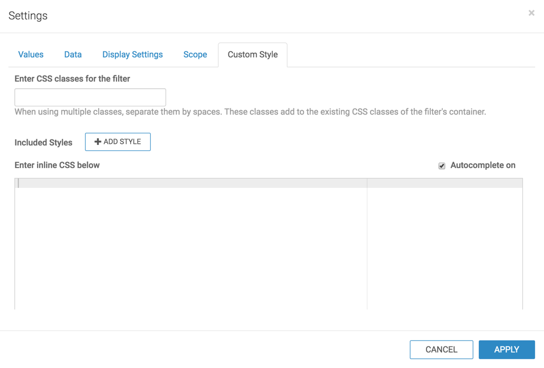Switch to the Values tab
The image size is (544, 368).
click(31, 55)
